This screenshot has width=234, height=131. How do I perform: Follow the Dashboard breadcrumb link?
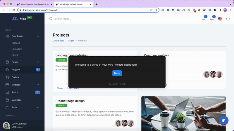click(58, 41)
